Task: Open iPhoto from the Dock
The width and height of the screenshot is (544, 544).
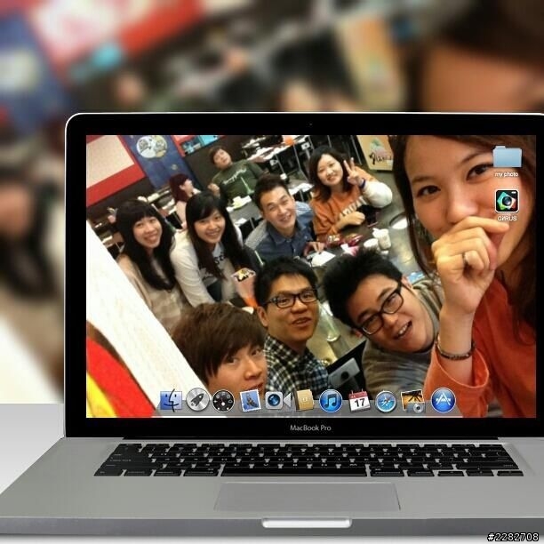Action: point(412,401)
